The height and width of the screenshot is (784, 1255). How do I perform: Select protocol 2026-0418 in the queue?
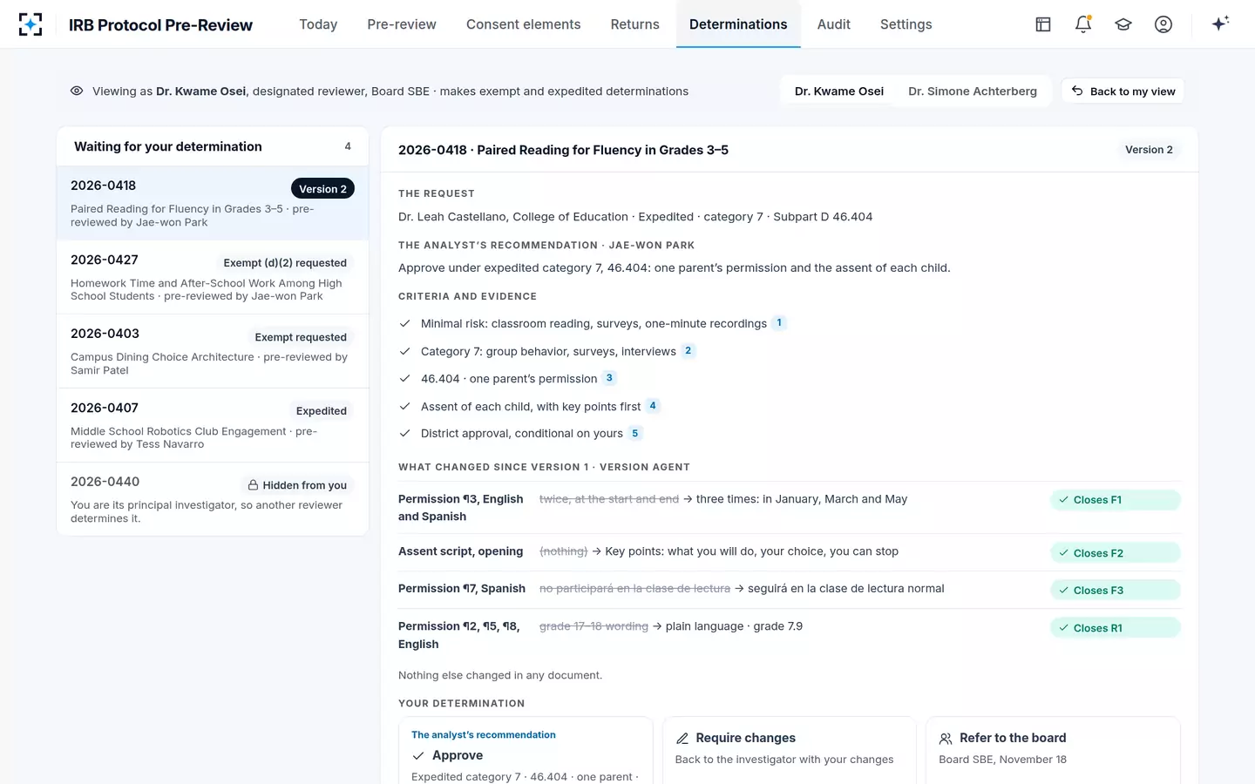(213, 203)
